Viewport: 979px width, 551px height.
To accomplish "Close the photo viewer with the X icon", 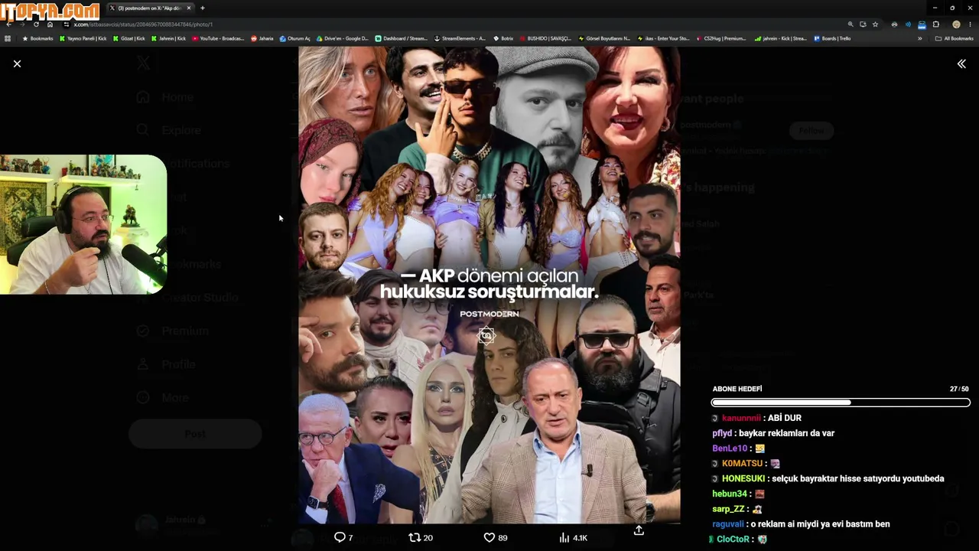I will (17, 64).
